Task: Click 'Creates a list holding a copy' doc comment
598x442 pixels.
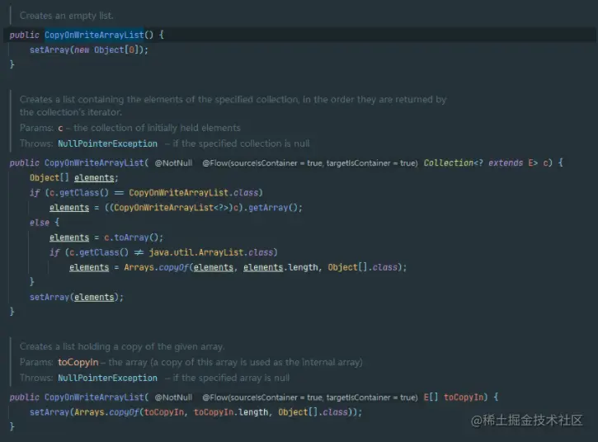Action: [x=122, y=346]
